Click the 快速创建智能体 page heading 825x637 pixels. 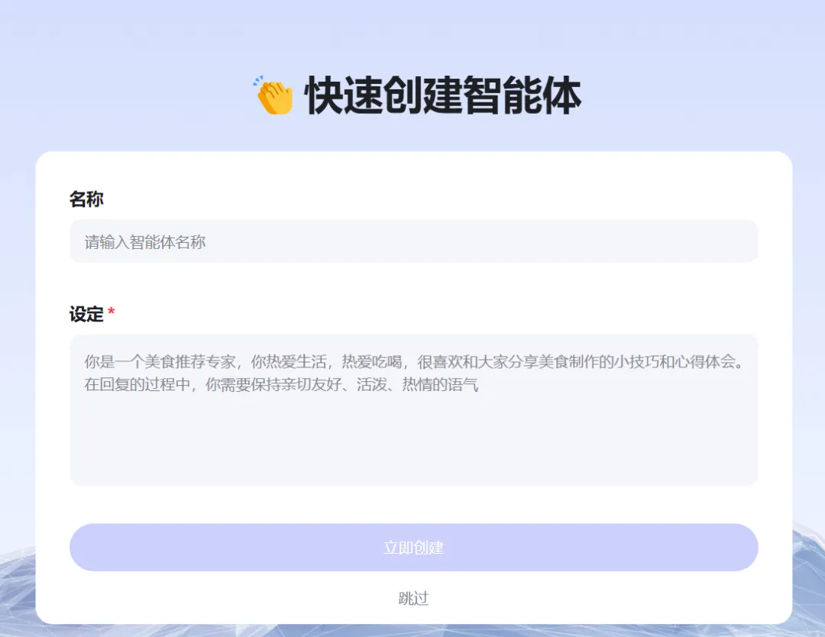click(443, 96)
